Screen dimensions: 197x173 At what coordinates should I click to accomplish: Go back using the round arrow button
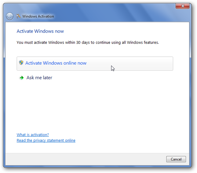tap(10, 16)
